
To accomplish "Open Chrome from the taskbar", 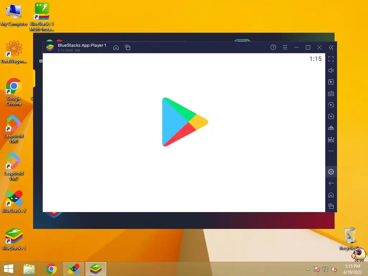I will (x=51, y=269).
